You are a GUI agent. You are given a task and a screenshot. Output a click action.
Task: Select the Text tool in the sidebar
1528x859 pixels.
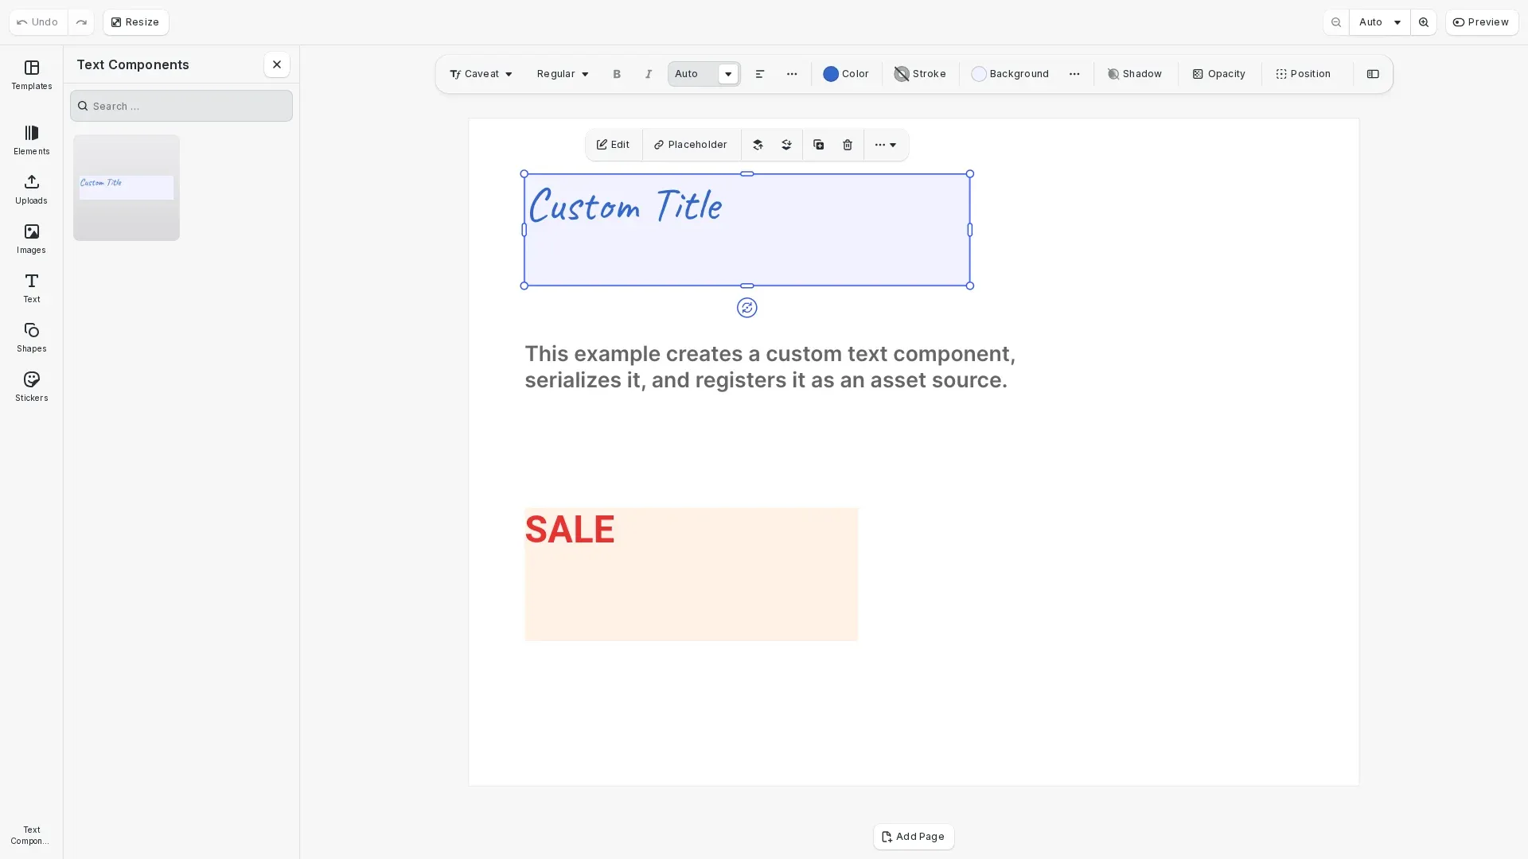31,287
